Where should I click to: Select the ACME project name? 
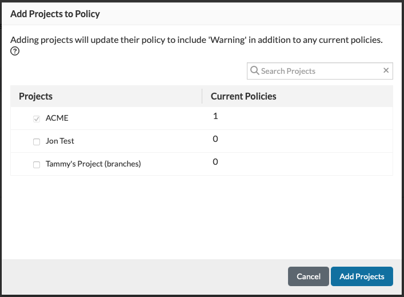coord(57,118)
